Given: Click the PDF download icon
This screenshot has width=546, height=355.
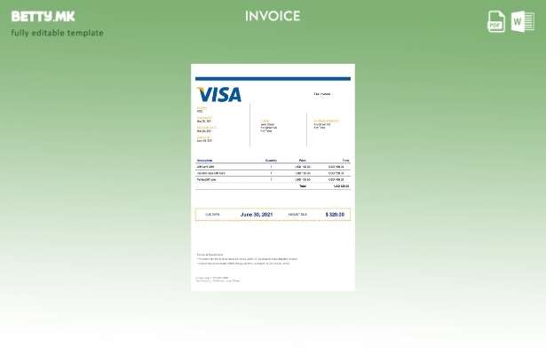Looking at the screenshot, I should [x=496, y=21].
